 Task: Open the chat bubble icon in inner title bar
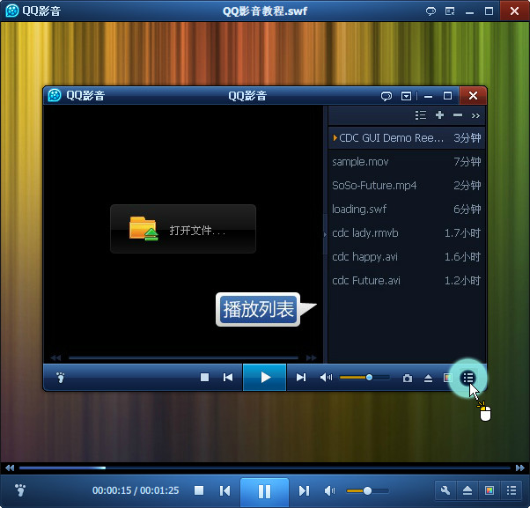click(x=386, y=96)
